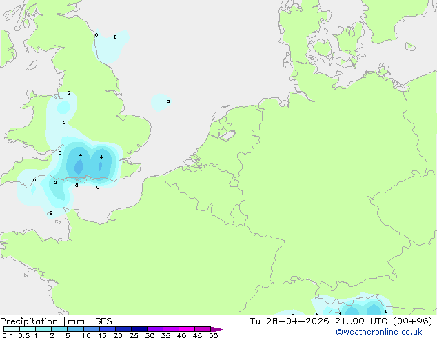Screen dimensions: 437x338
Task: Select the 5–10 mm legend swatch
Action: pos(75,329)
